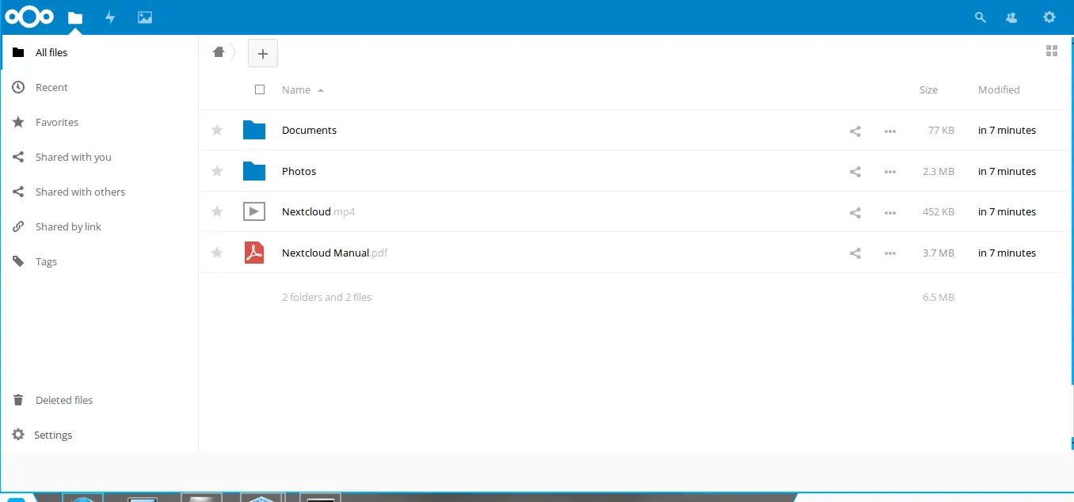Show Recent files in sidebar
The image size is (1074, 502).
coord(99,87)
